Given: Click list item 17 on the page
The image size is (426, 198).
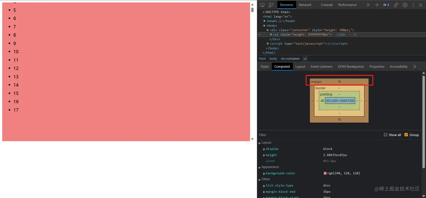Looking at the screenshot, I should [16, 110].
